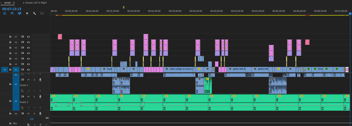The height and width of the screenshot is (126, 352).
Task: Click the Caption track options CC icon
Action: click(42, 14)
